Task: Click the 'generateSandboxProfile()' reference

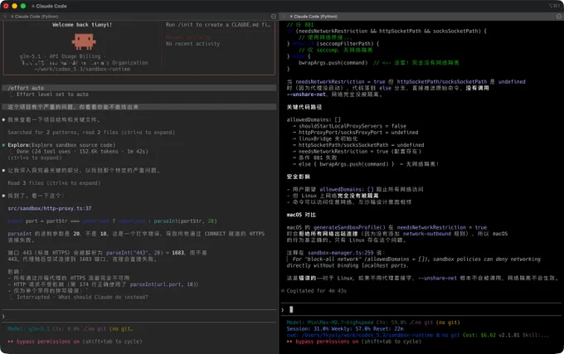Action: pyautogui.click(x=349, y=227)
